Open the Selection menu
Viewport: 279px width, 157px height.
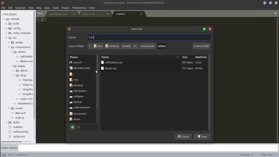coord(20,8)
